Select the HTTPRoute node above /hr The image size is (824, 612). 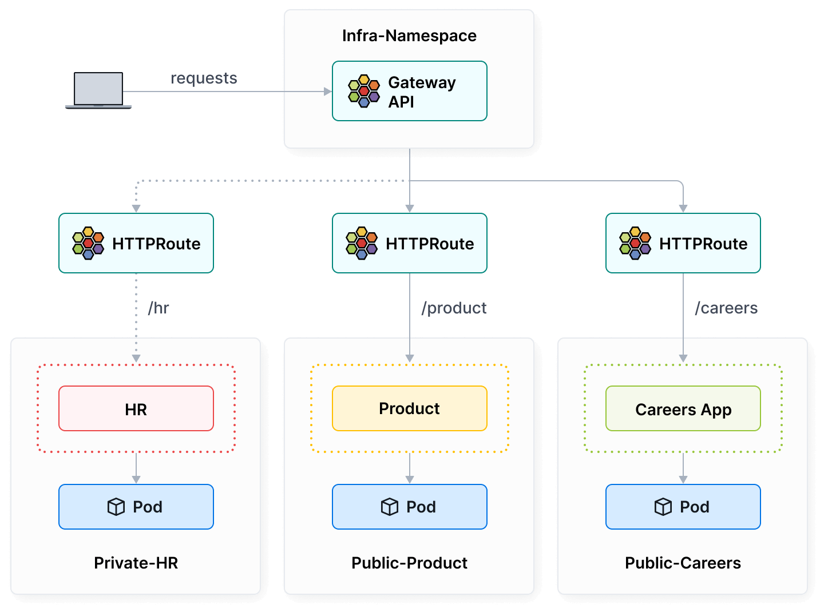click(136, 243)
